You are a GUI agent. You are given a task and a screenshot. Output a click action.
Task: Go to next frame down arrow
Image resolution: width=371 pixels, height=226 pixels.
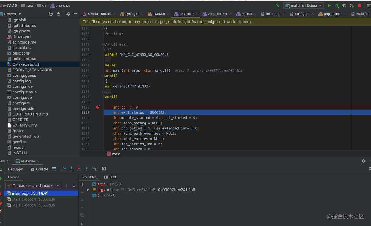74,185
